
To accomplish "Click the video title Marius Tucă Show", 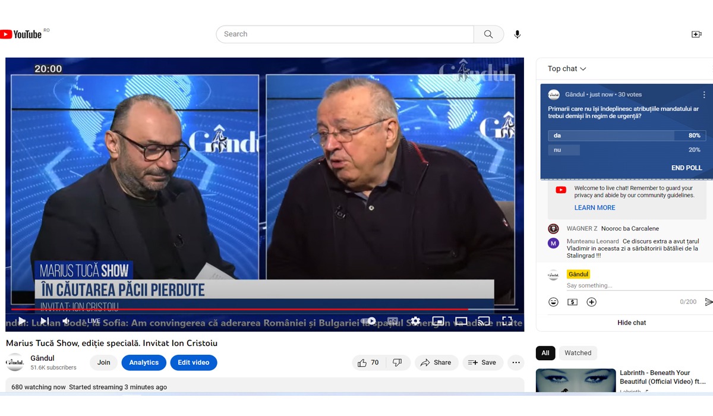I will 112,343.
